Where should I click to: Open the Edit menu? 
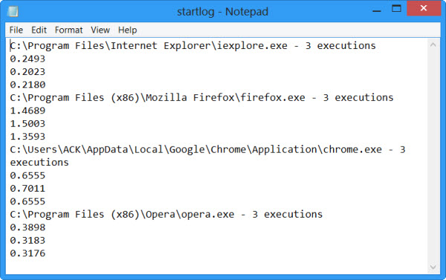pos(39,30)
